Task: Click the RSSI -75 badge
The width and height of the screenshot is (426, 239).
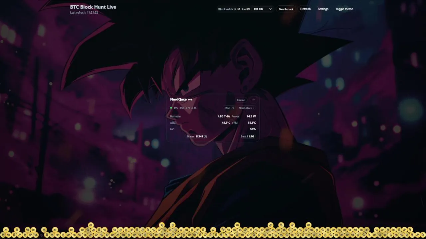Action: (x=229, y=108)
